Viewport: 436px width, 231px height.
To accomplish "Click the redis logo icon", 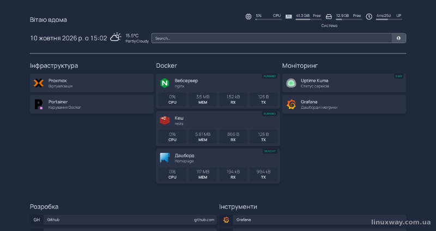I will (x=165, y=120).
